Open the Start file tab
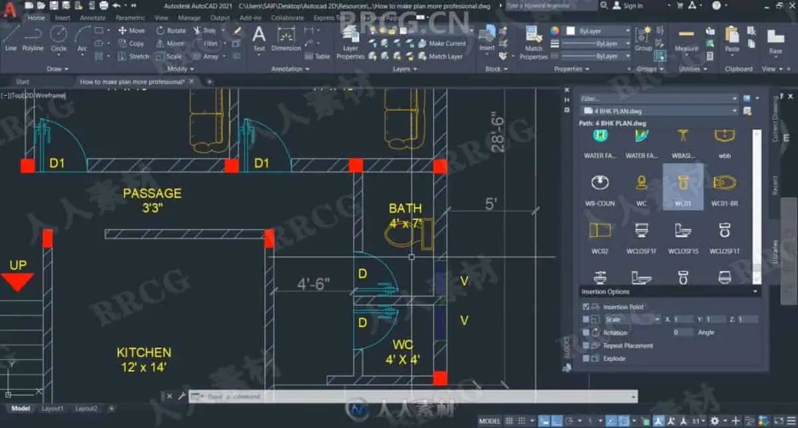 [x=23, y=82]
